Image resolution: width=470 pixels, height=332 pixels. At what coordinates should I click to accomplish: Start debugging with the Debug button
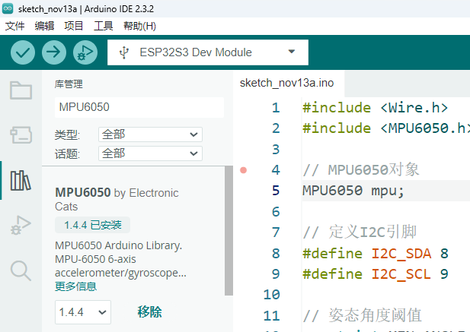click(85, 52)
